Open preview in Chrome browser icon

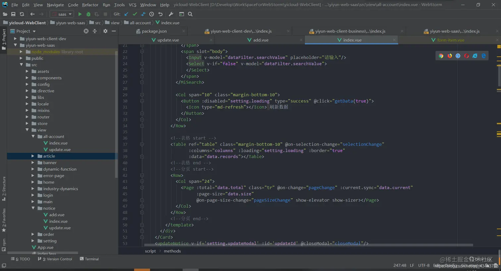tap(441, 56)
